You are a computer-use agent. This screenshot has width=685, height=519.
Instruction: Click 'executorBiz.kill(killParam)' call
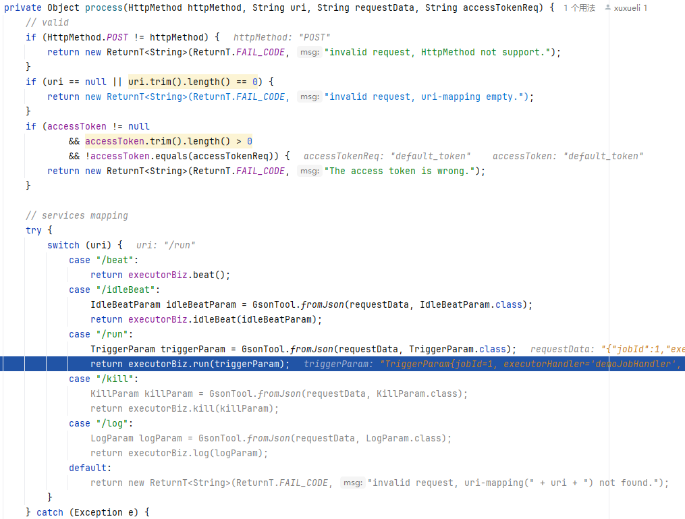200,408
